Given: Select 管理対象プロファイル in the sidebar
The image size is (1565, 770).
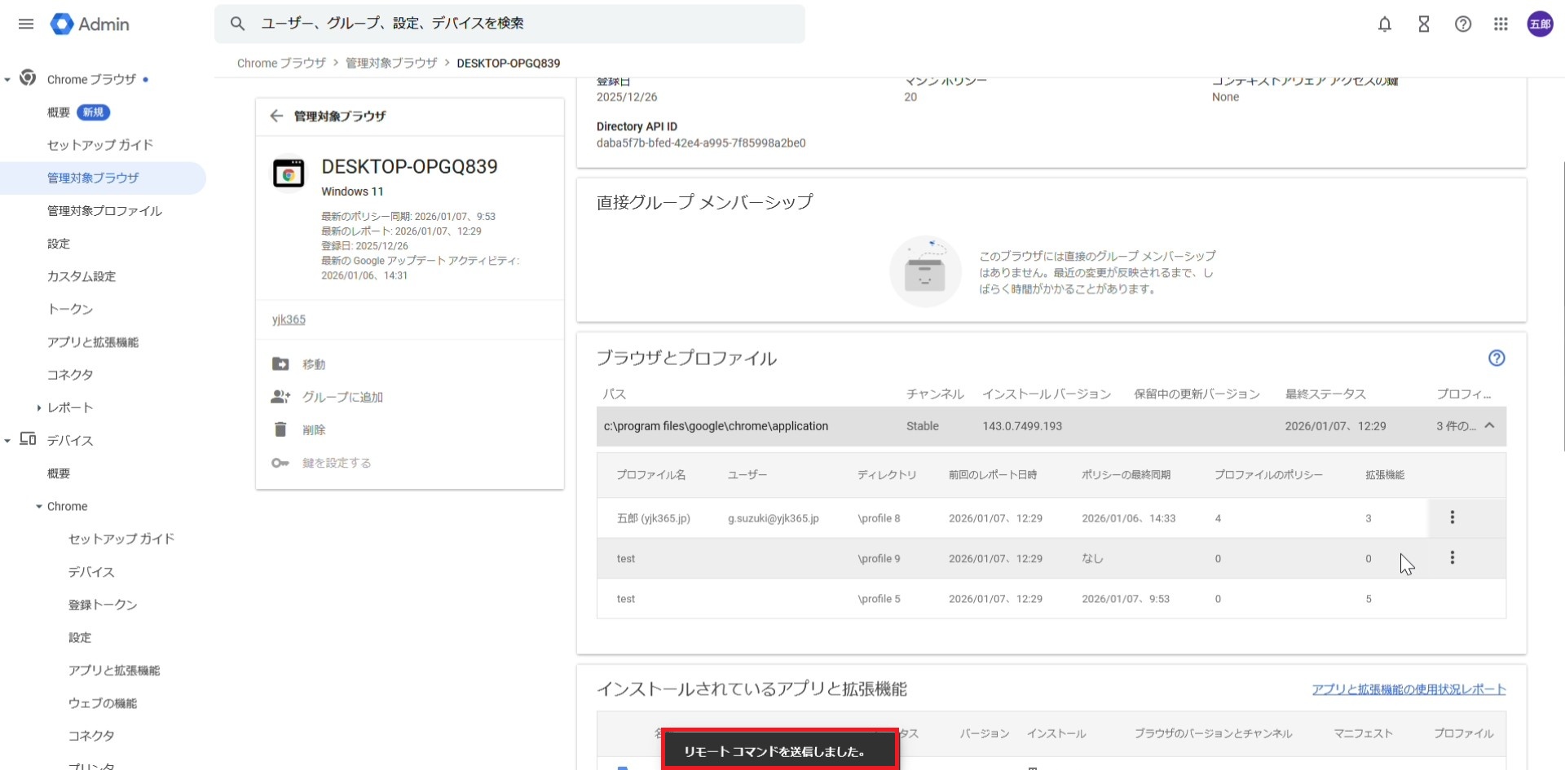Looking at the screenshot, I should (x=104, y=211).
